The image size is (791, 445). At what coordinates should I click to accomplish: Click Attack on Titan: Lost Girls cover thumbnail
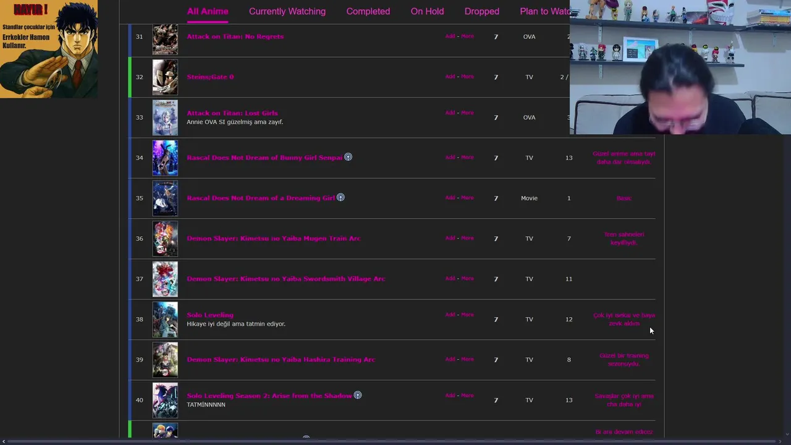[x=165, y=117]
